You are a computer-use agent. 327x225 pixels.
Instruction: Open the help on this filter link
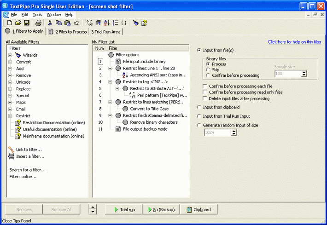pos(294,42)
